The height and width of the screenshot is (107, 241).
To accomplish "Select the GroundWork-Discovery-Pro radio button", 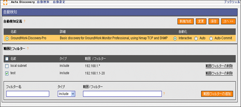I will (x=7, y=38).
